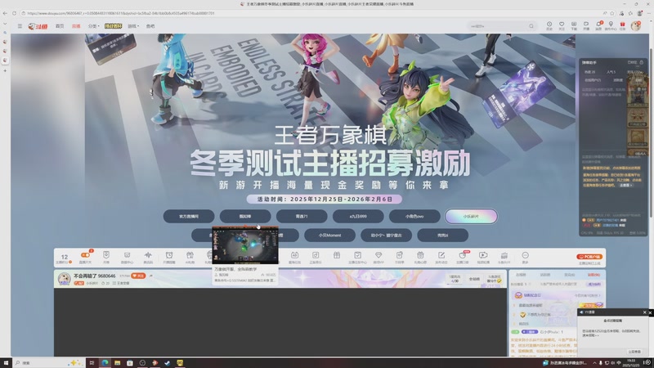Click the stream preview thumbnail popup

click(245, 246)
